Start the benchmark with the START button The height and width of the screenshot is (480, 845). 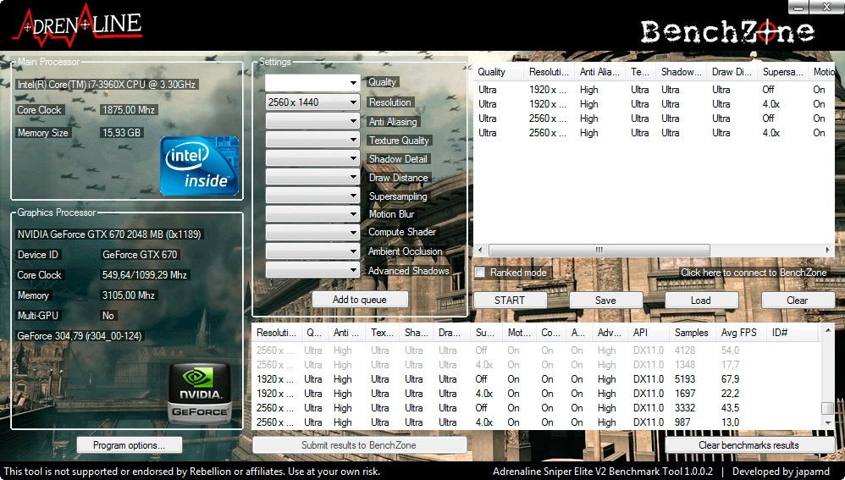pyautogui.click(x=510, y=301)
